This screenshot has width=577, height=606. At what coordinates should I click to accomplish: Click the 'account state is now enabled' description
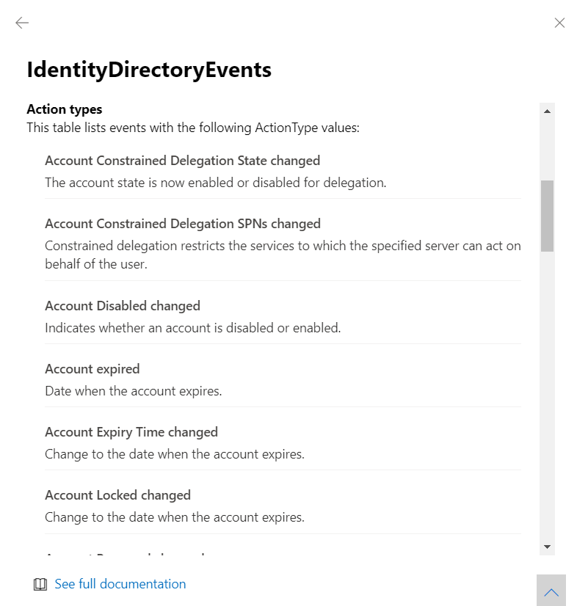pyautogui.click(x=215, y=182)
